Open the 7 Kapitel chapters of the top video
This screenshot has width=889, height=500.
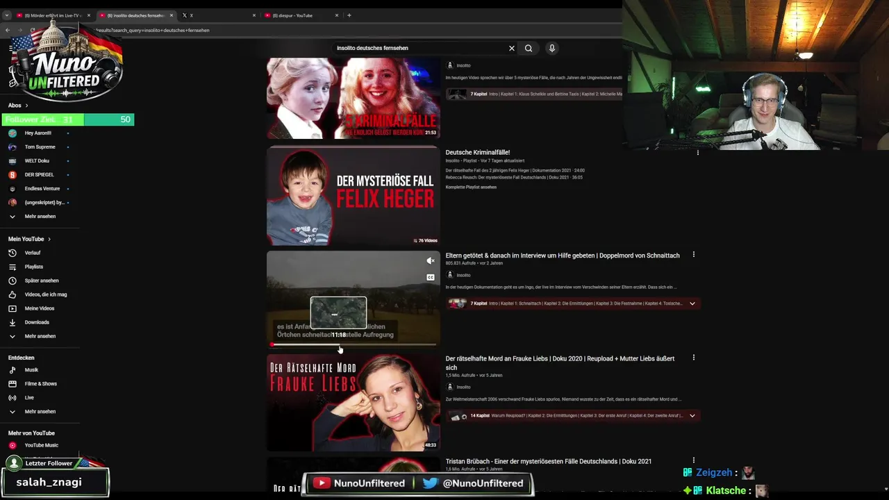(534, 94)
